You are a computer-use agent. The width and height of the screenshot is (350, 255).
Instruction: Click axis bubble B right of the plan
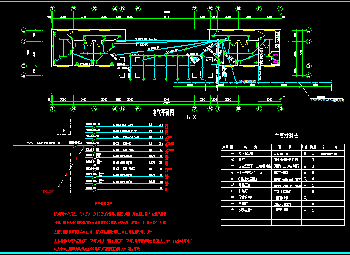[x=309, y=66]
